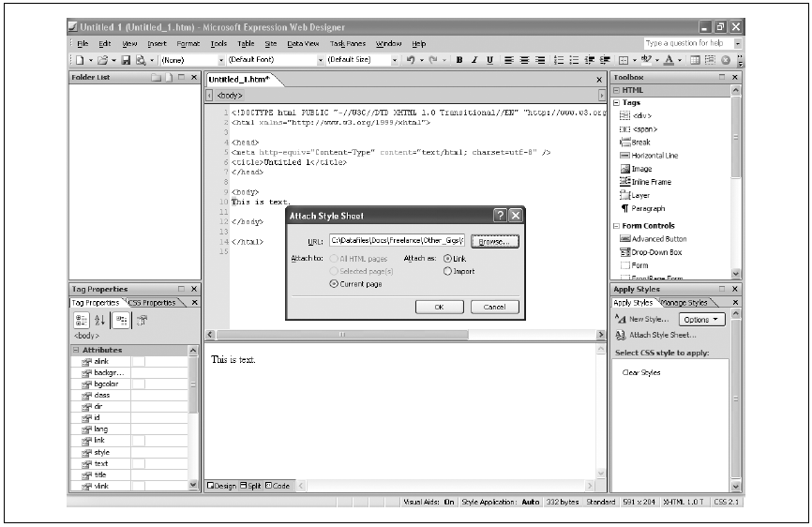Click Clear Styles entry

pos(641,372)
